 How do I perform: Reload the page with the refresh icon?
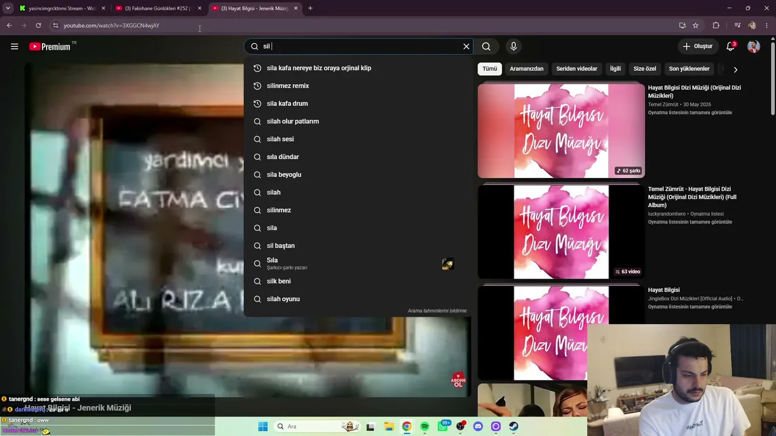pos(38,25)
